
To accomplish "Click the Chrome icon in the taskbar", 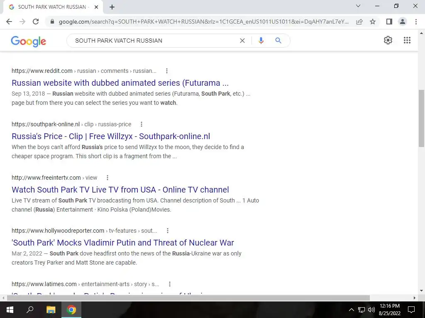I will pos(71,310).
